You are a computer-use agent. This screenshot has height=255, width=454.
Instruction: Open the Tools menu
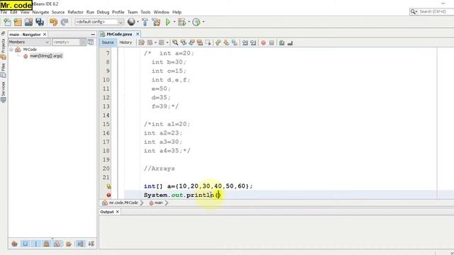coord(145,12)
